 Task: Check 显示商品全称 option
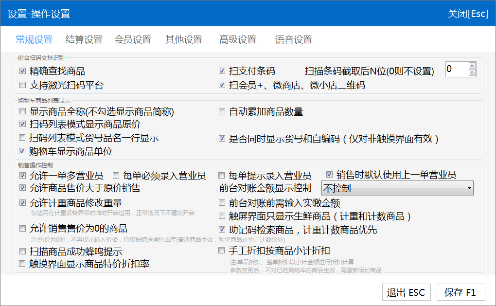coord(22,112)
